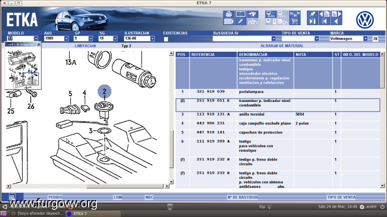This screenshot has height=217, width=387.
Task: Click the Volkswagen logo
Action: (365, 20)
